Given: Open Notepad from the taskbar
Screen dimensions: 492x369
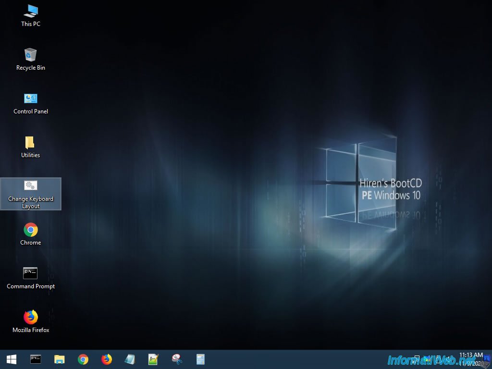Looking at the screenshot, I should coord(130,359).
